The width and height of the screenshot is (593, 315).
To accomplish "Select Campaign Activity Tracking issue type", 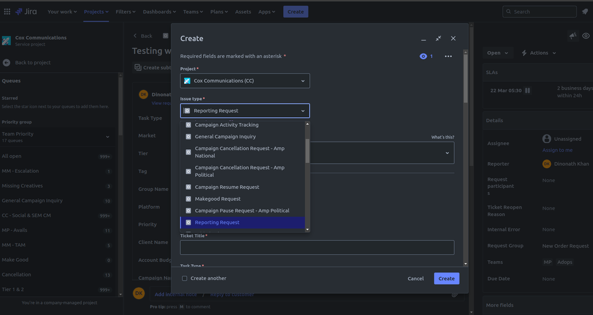I will pyautogui.click(x=243, y=125).
